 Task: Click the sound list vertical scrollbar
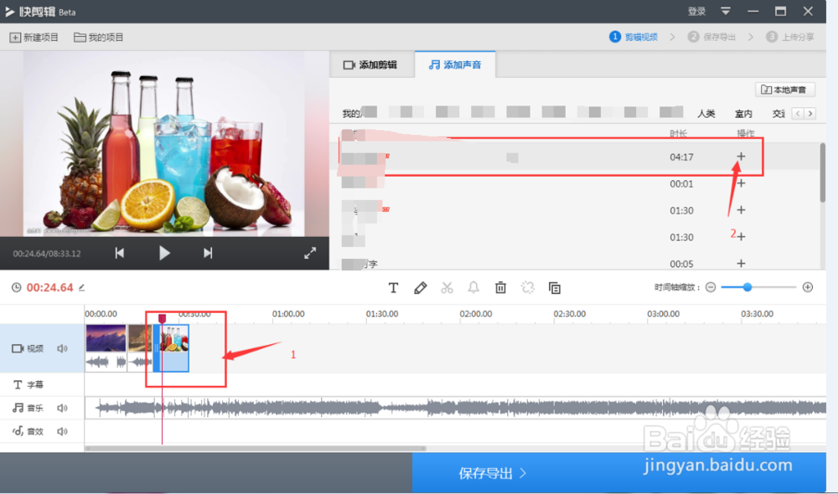[x=822, y=173]
